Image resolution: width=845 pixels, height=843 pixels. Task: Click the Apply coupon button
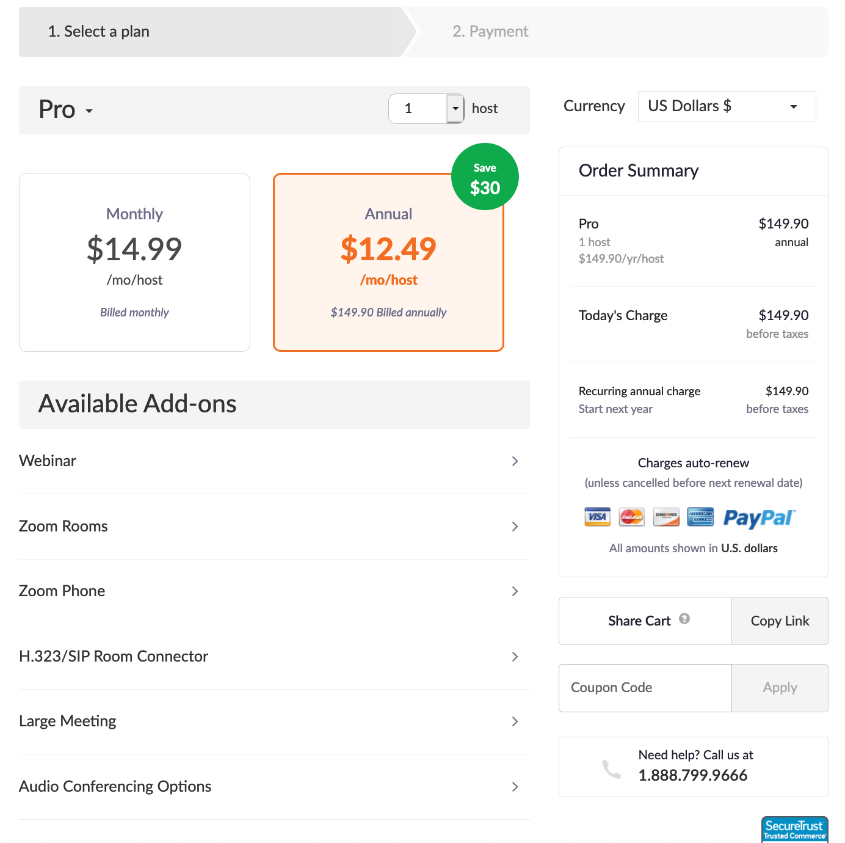780,688
